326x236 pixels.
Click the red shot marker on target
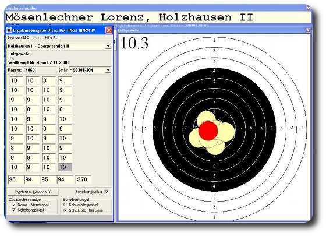click(208, 131)
